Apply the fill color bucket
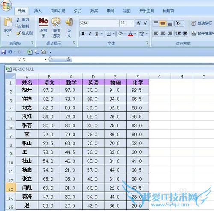Image resolution: width=214 pixels, height=211 pixels. tap(120, 34)
